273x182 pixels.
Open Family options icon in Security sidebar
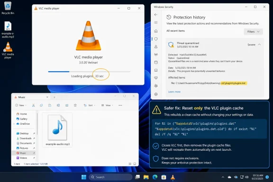point(156,86)
